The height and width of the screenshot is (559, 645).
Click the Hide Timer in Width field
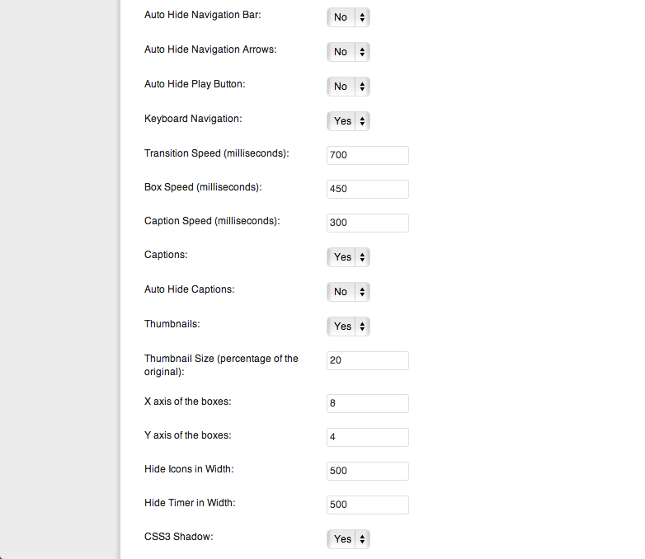[x=368, y=505]
